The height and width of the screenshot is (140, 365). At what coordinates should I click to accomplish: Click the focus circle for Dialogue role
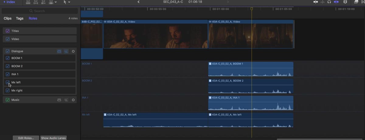click(x=73, y=51)
